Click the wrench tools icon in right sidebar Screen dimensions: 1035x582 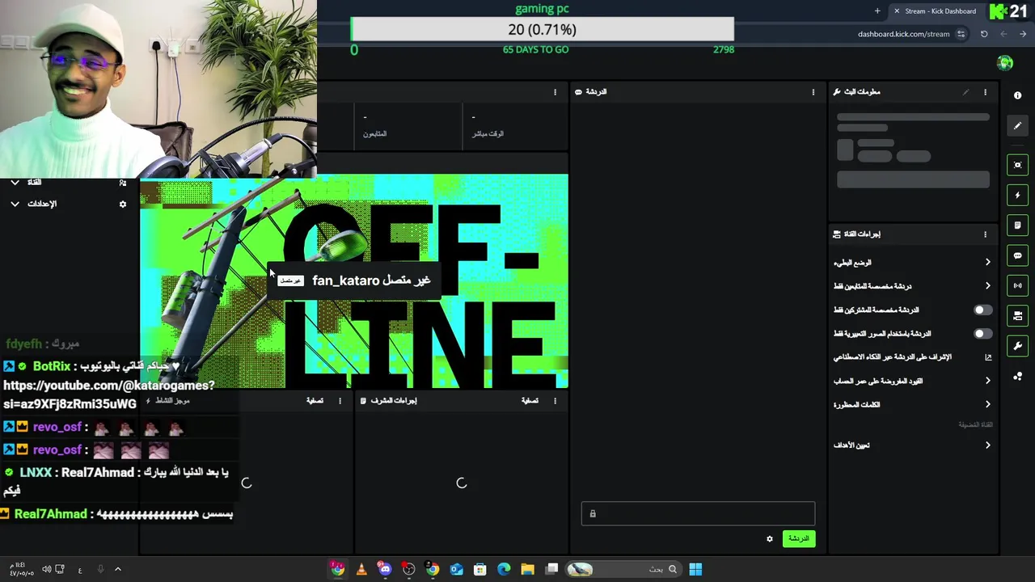point(1017,346)
